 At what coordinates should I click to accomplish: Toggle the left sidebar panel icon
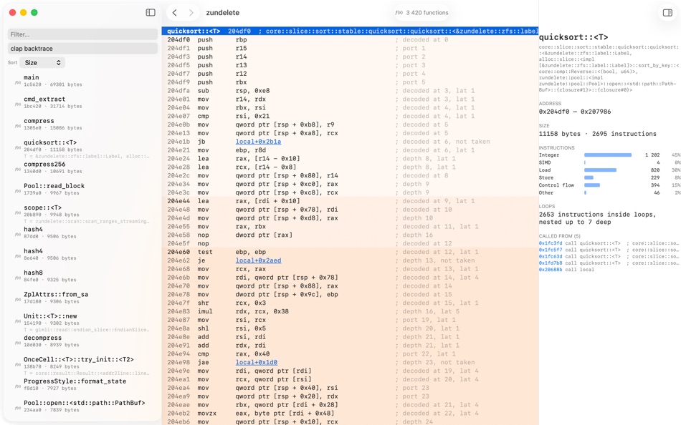(x=151, y=13)
